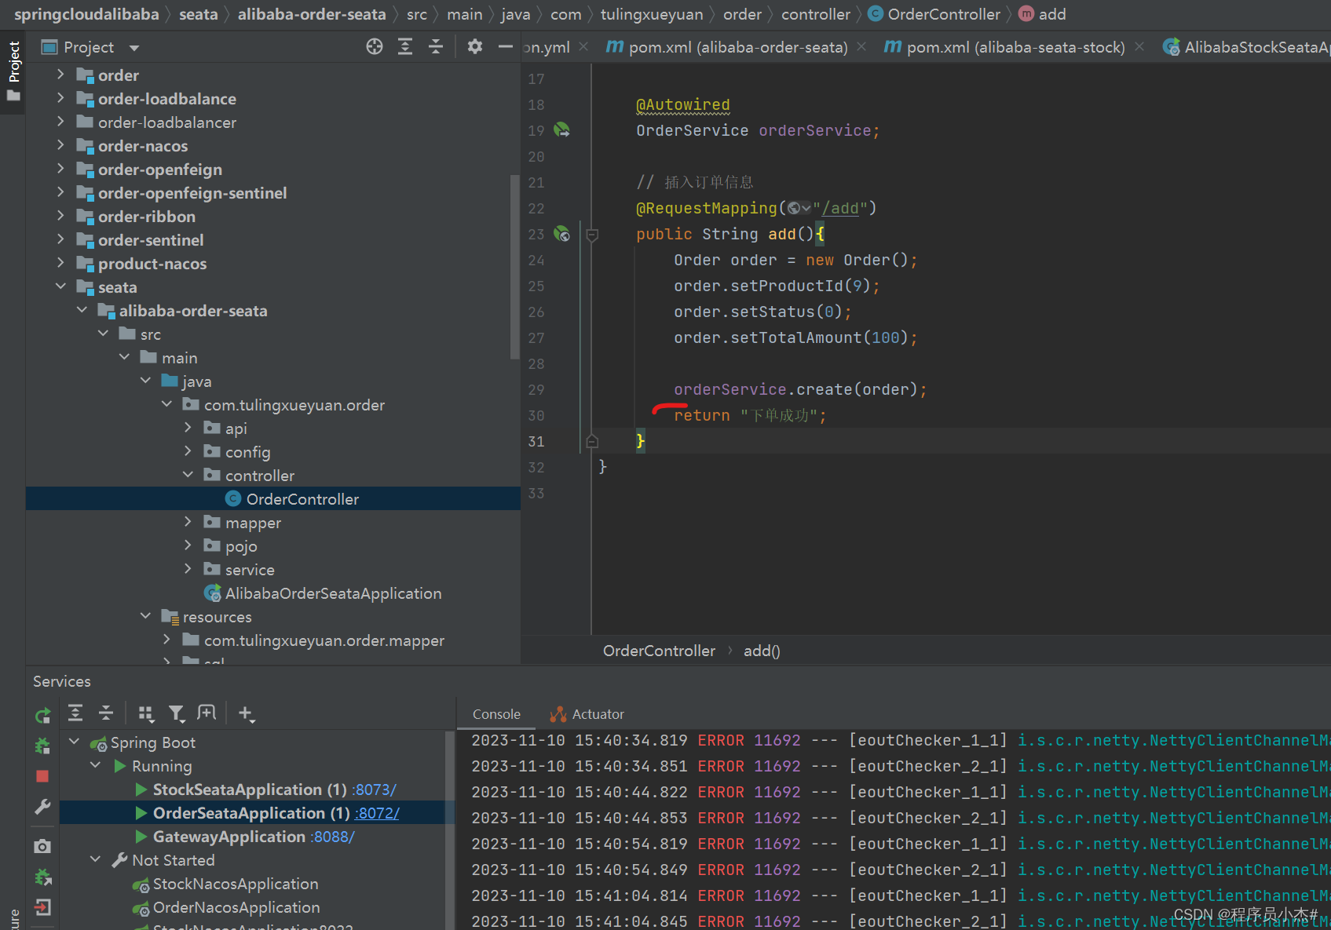
Task: Close the pom.xml (alibaba-order-seata) tab
Action: pyautogui.click(x=862, y=47)
